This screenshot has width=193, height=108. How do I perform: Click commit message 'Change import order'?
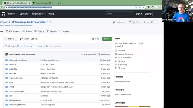(27, 55)
